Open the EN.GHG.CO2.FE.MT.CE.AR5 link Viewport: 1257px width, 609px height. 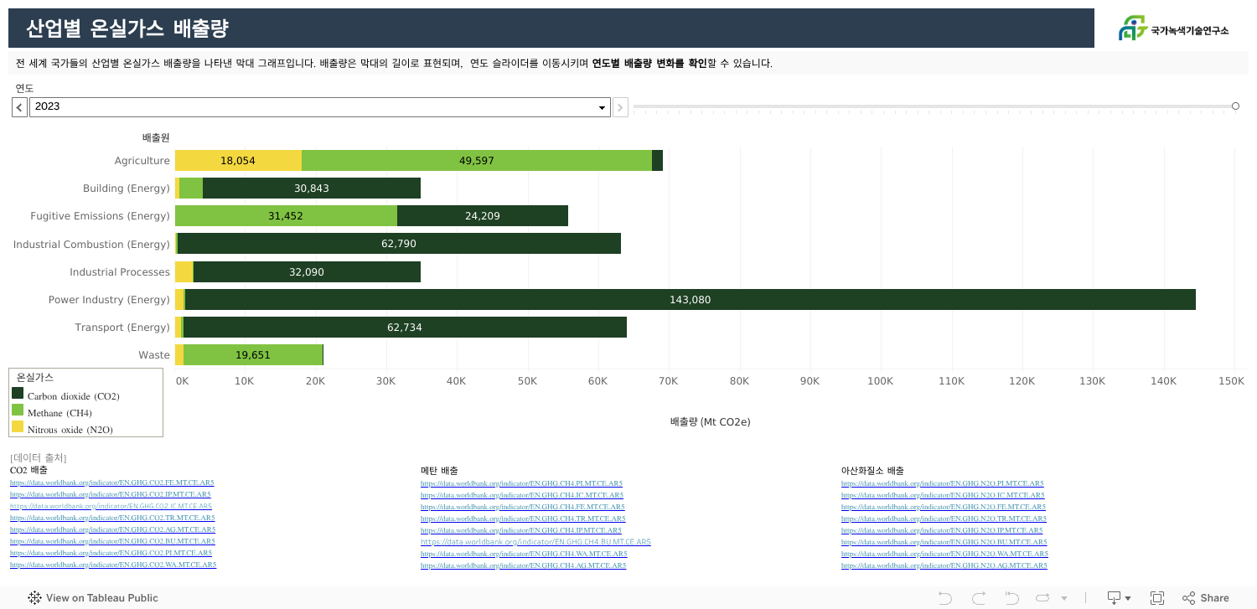click(x=111, y=483)
